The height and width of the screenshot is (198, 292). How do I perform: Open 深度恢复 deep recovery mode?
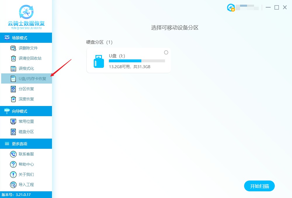coord(13,99)
